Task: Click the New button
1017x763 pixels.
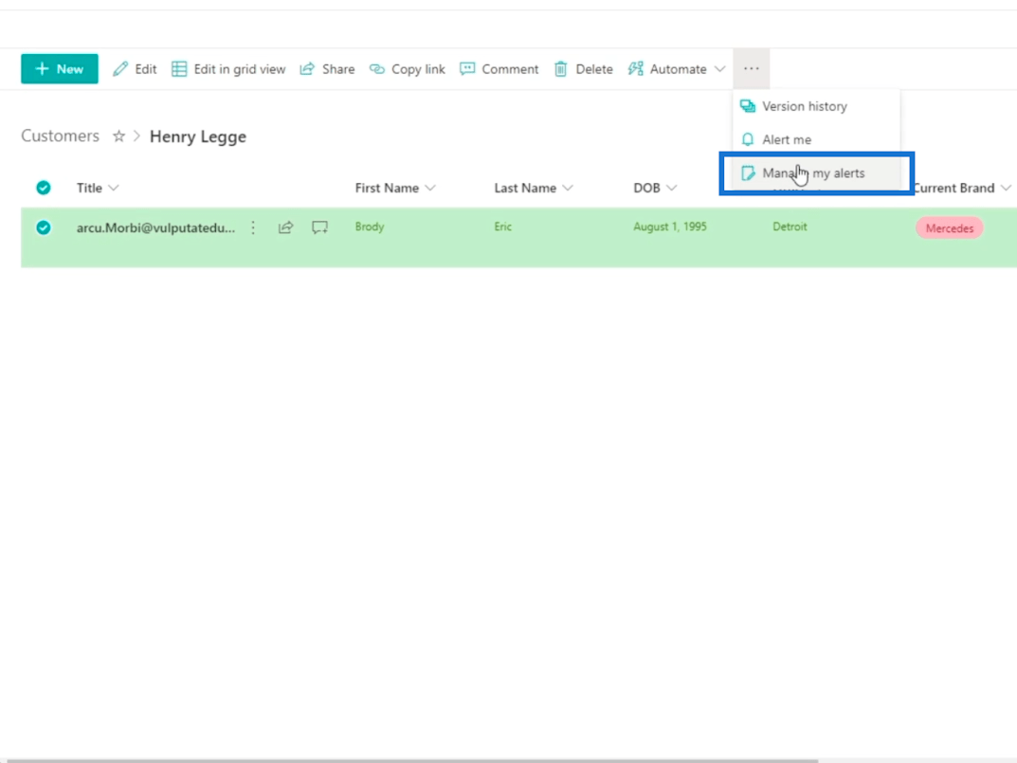Action: pyautogui.click(x=60, y=69)
